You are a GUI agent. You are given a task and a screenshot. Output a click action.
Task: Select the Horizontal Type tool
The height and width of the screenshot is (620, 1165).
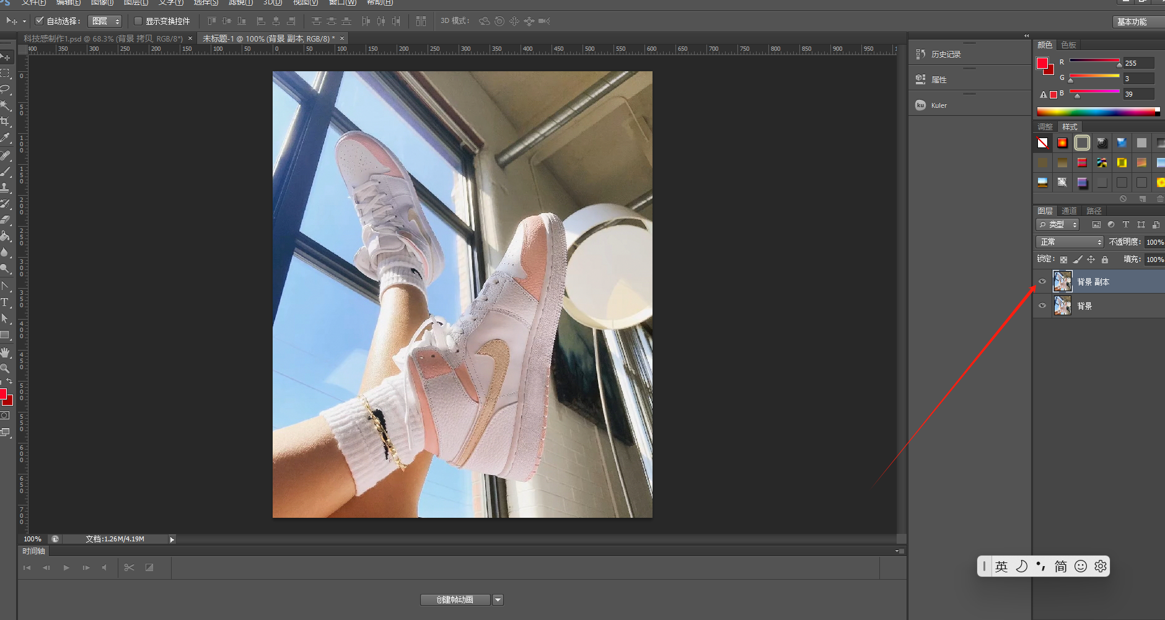(5, 302)
